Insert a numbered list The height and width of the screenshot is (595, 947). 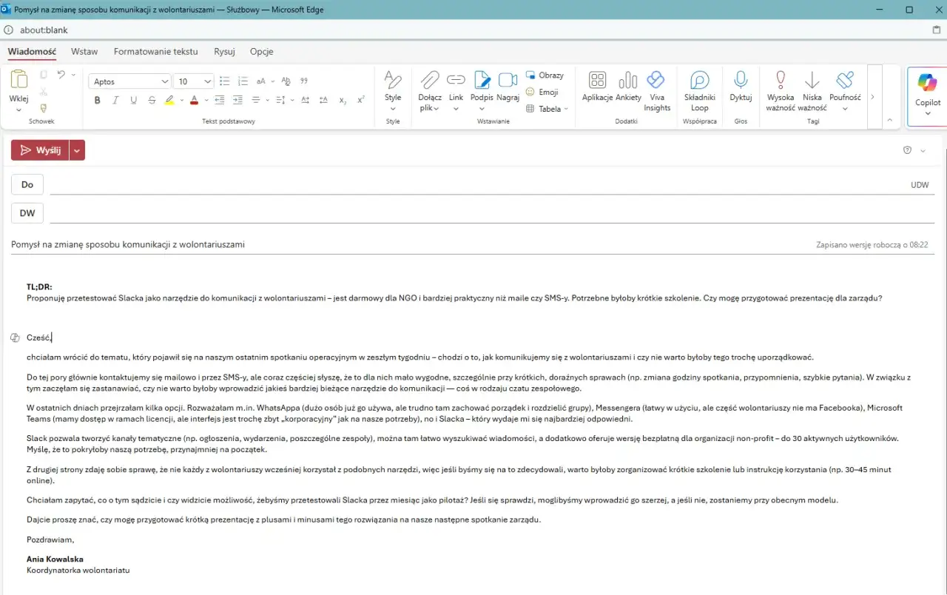(x=242, y=81)
